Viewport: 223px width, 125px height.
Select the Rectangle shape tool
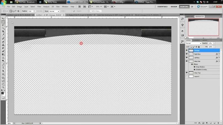(3, 74)
